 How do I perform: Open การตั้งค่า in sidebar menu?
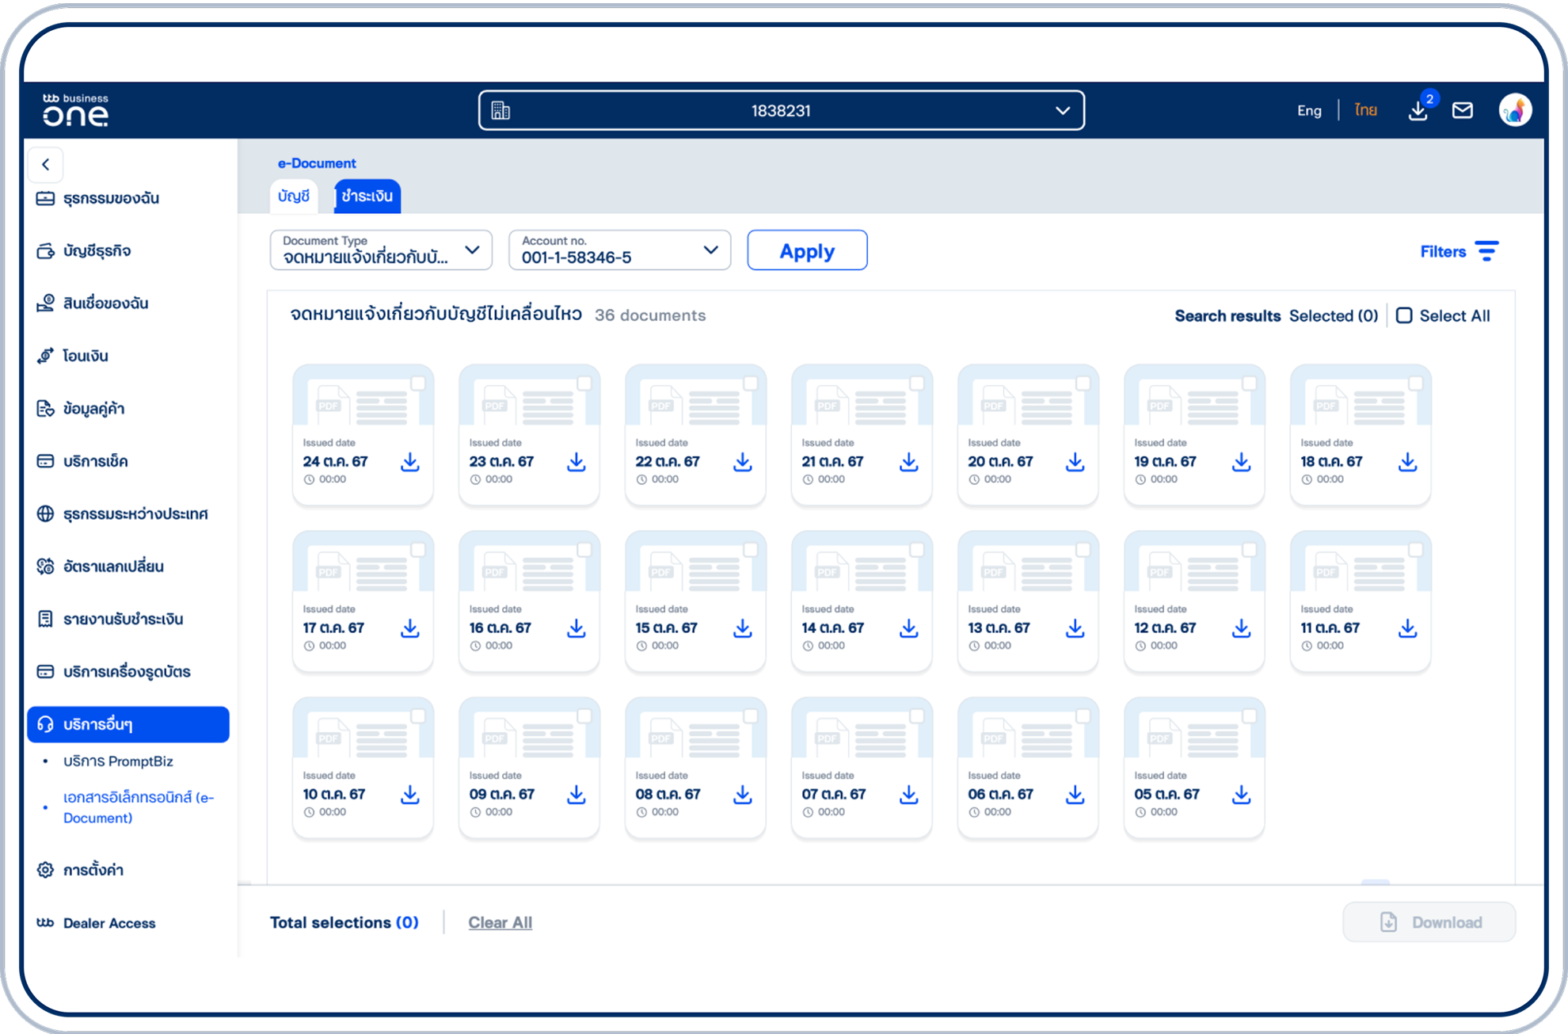[x=93, y=870]
